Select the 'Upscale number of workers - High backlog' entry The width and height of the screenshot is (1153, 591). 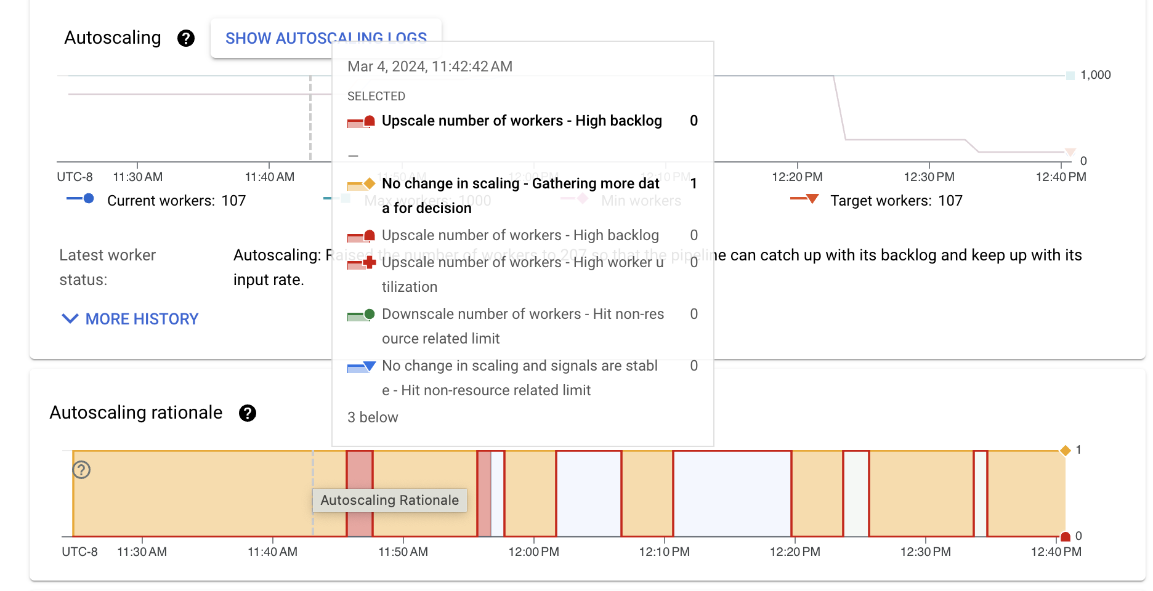point(522,121)
